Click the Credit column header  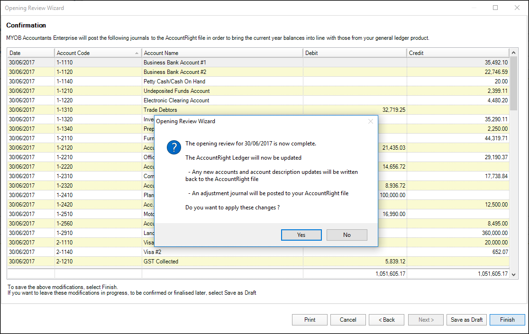[457, 53]
